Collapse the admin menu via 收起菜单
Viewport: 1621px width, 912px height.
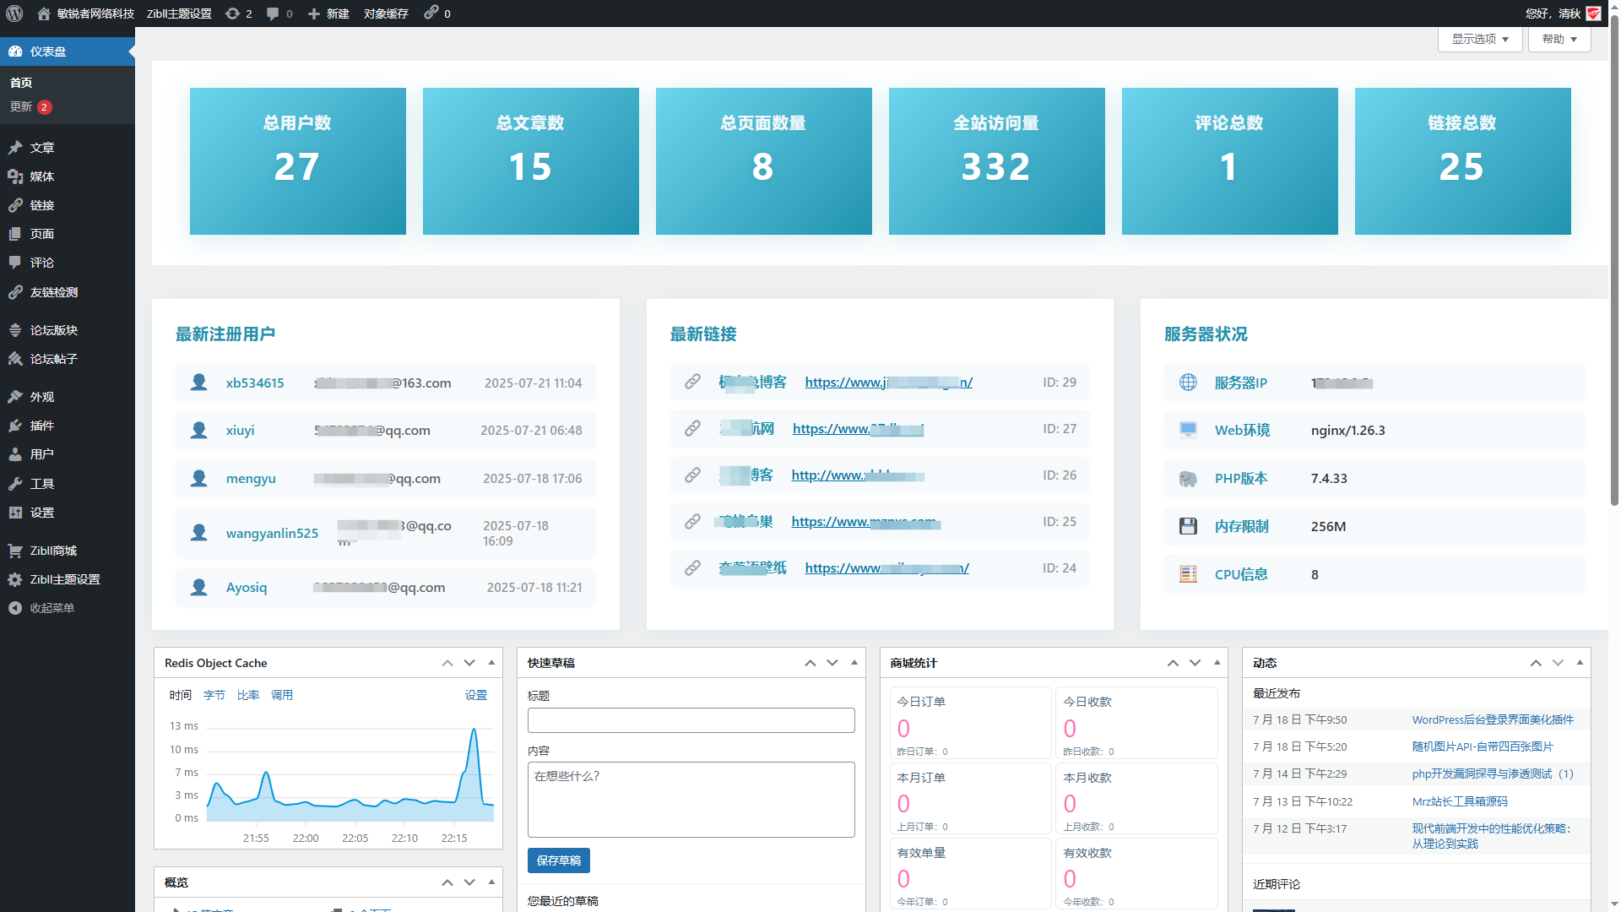click(x=52, y=608)
